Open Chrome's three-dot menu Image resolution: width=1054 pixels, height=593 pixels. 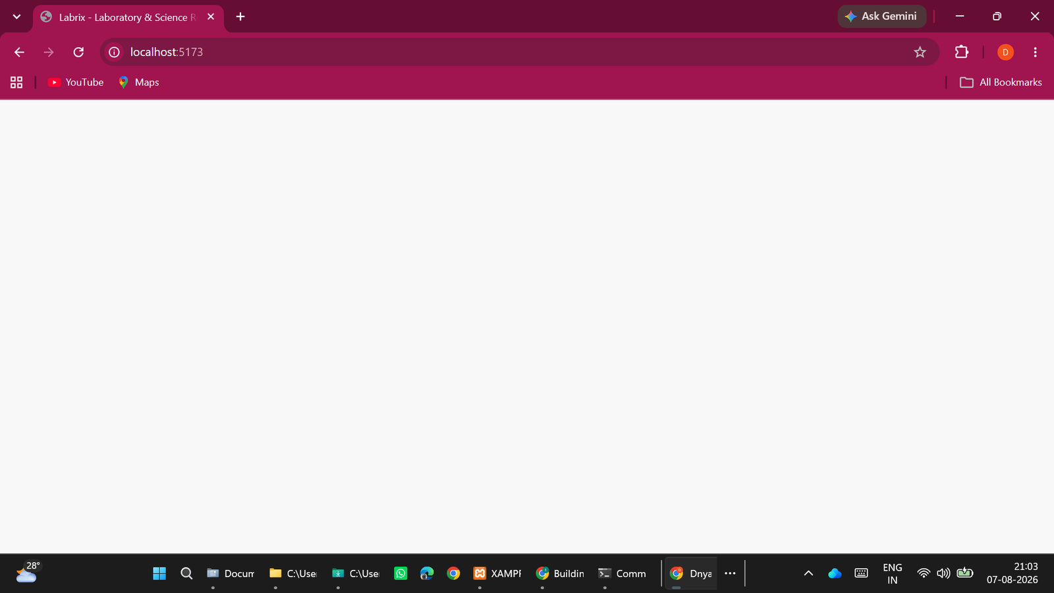click(x=1035, y=52)
